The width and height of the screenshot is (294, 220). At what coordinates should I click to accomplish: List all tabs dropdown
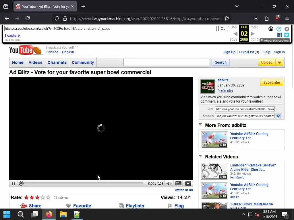237,6
